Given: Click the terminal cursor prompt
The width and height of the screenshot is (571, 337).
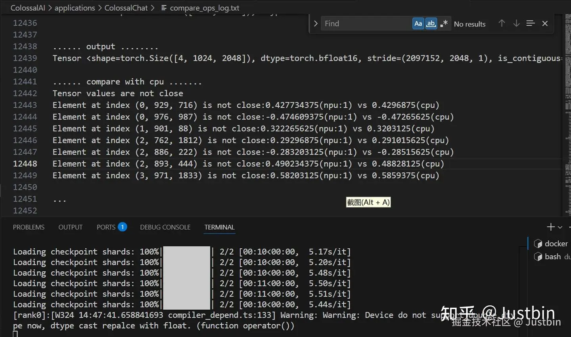Looking at the screenshot, I should [15, 334].
